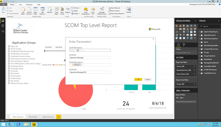Check the SCCM Assets checkbox
This screenshot has width=221, height=127.
pos(9,76)
